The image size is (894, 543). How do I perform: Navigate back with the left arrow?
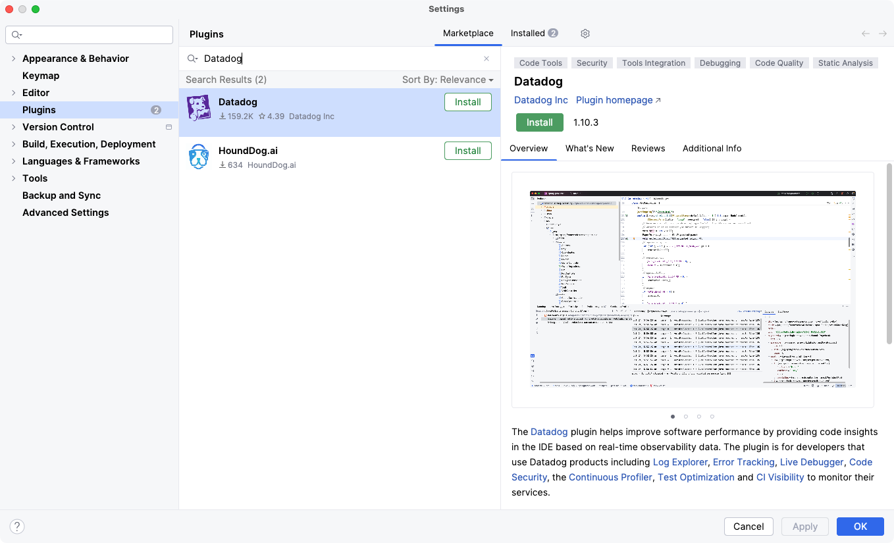(866, 34)
